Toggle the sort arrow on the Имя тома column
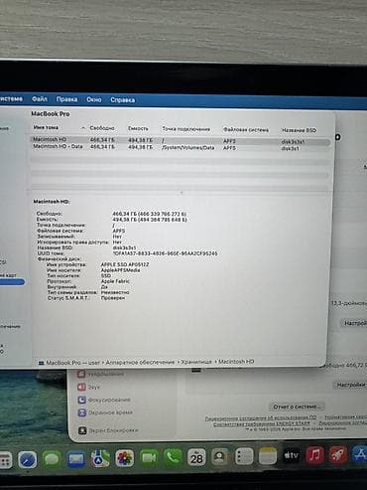Image resolution: width=367 pixels, height=490 pixels. 83,128
